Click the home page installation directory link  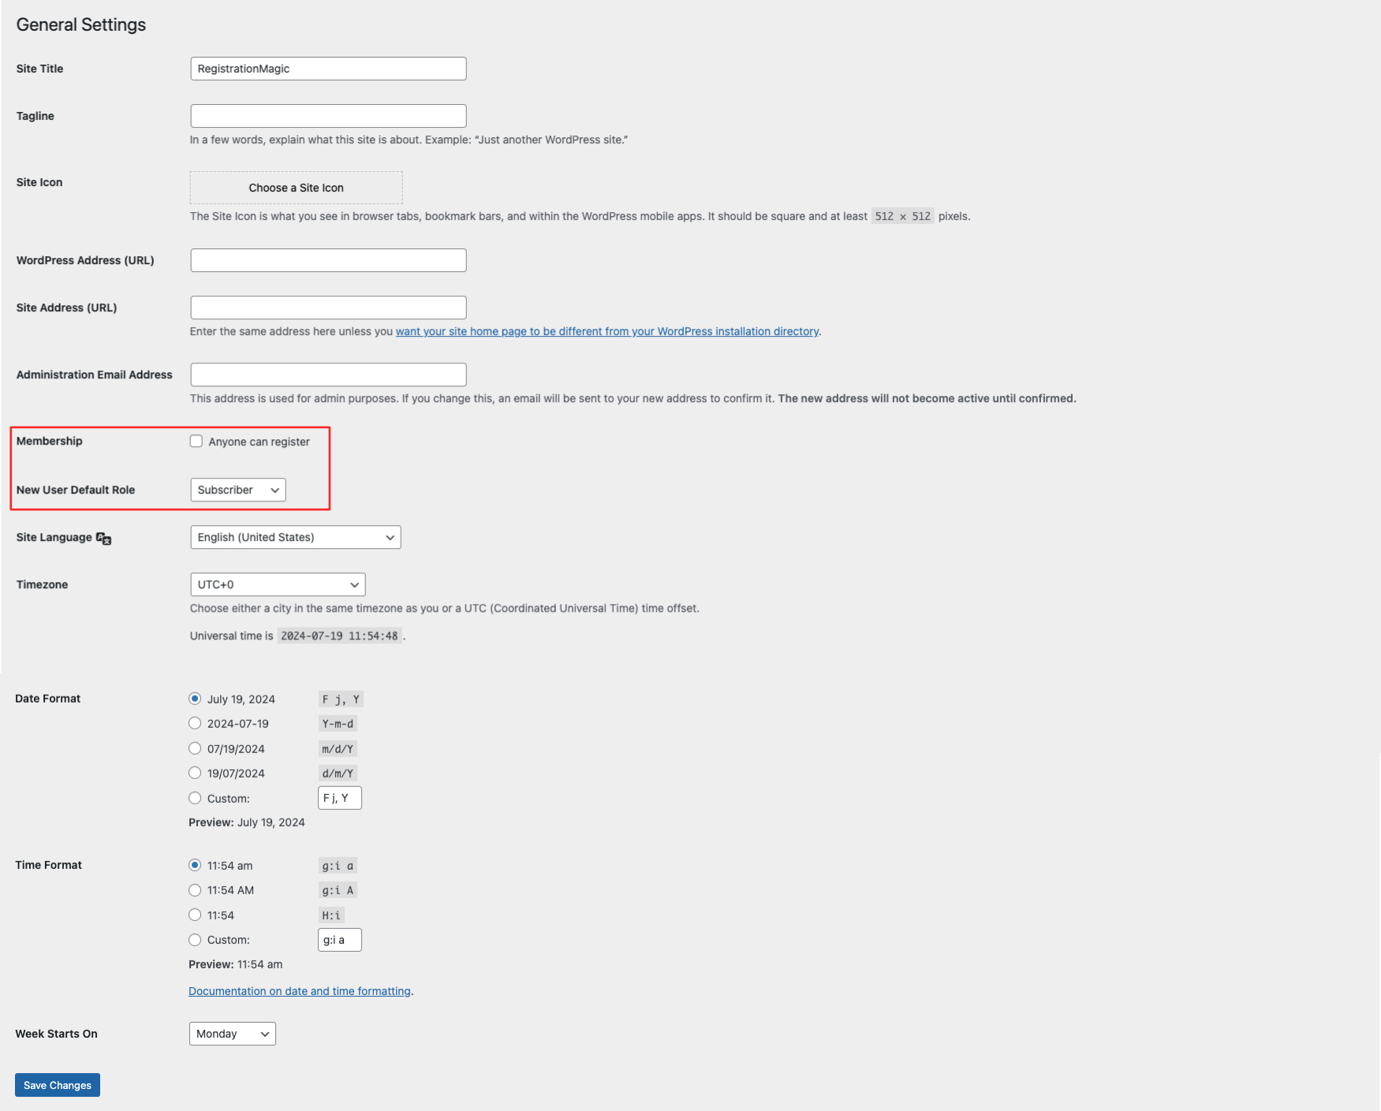pyautogui.click(x=607, y=331)
